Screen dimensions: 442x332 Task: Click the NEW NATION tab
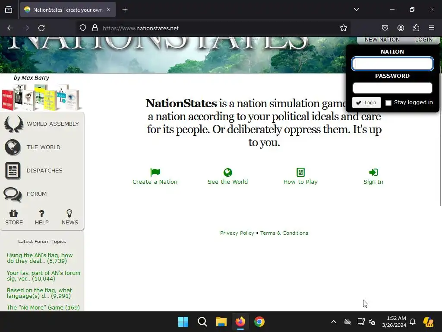(382, 40)
